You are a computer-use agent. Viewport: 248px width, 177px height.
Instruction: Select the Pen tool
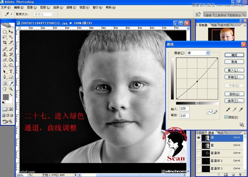(x=5, y=77)
